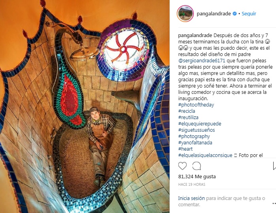Open the more options dots
276x213 pixels.
tap(274, 204)
